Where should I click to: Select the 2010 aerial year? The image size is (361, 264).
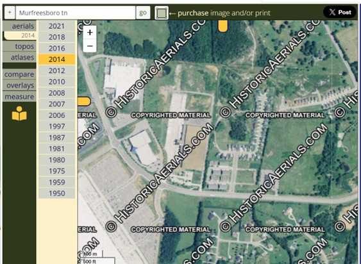56,82
